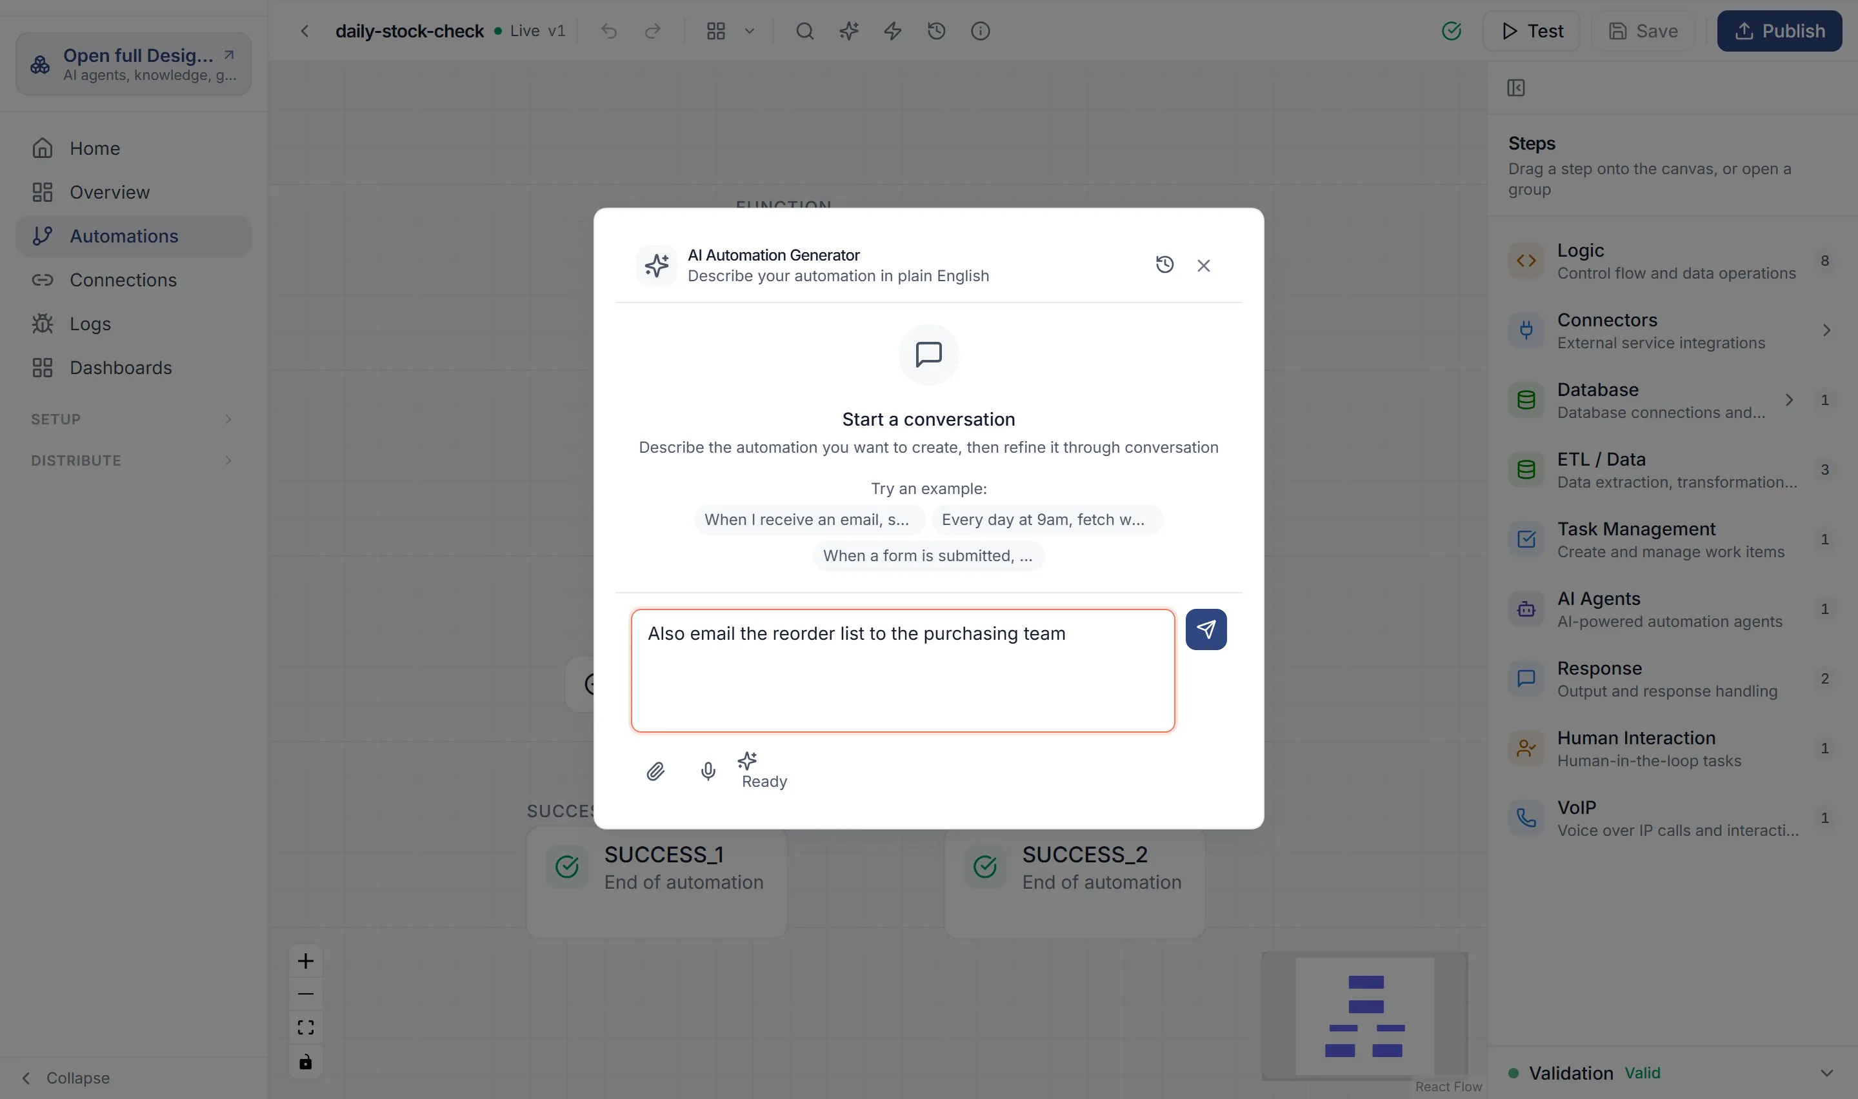Toggle the canvas interactivity lock
1858x1099 pixels.
coord(305,1062)
